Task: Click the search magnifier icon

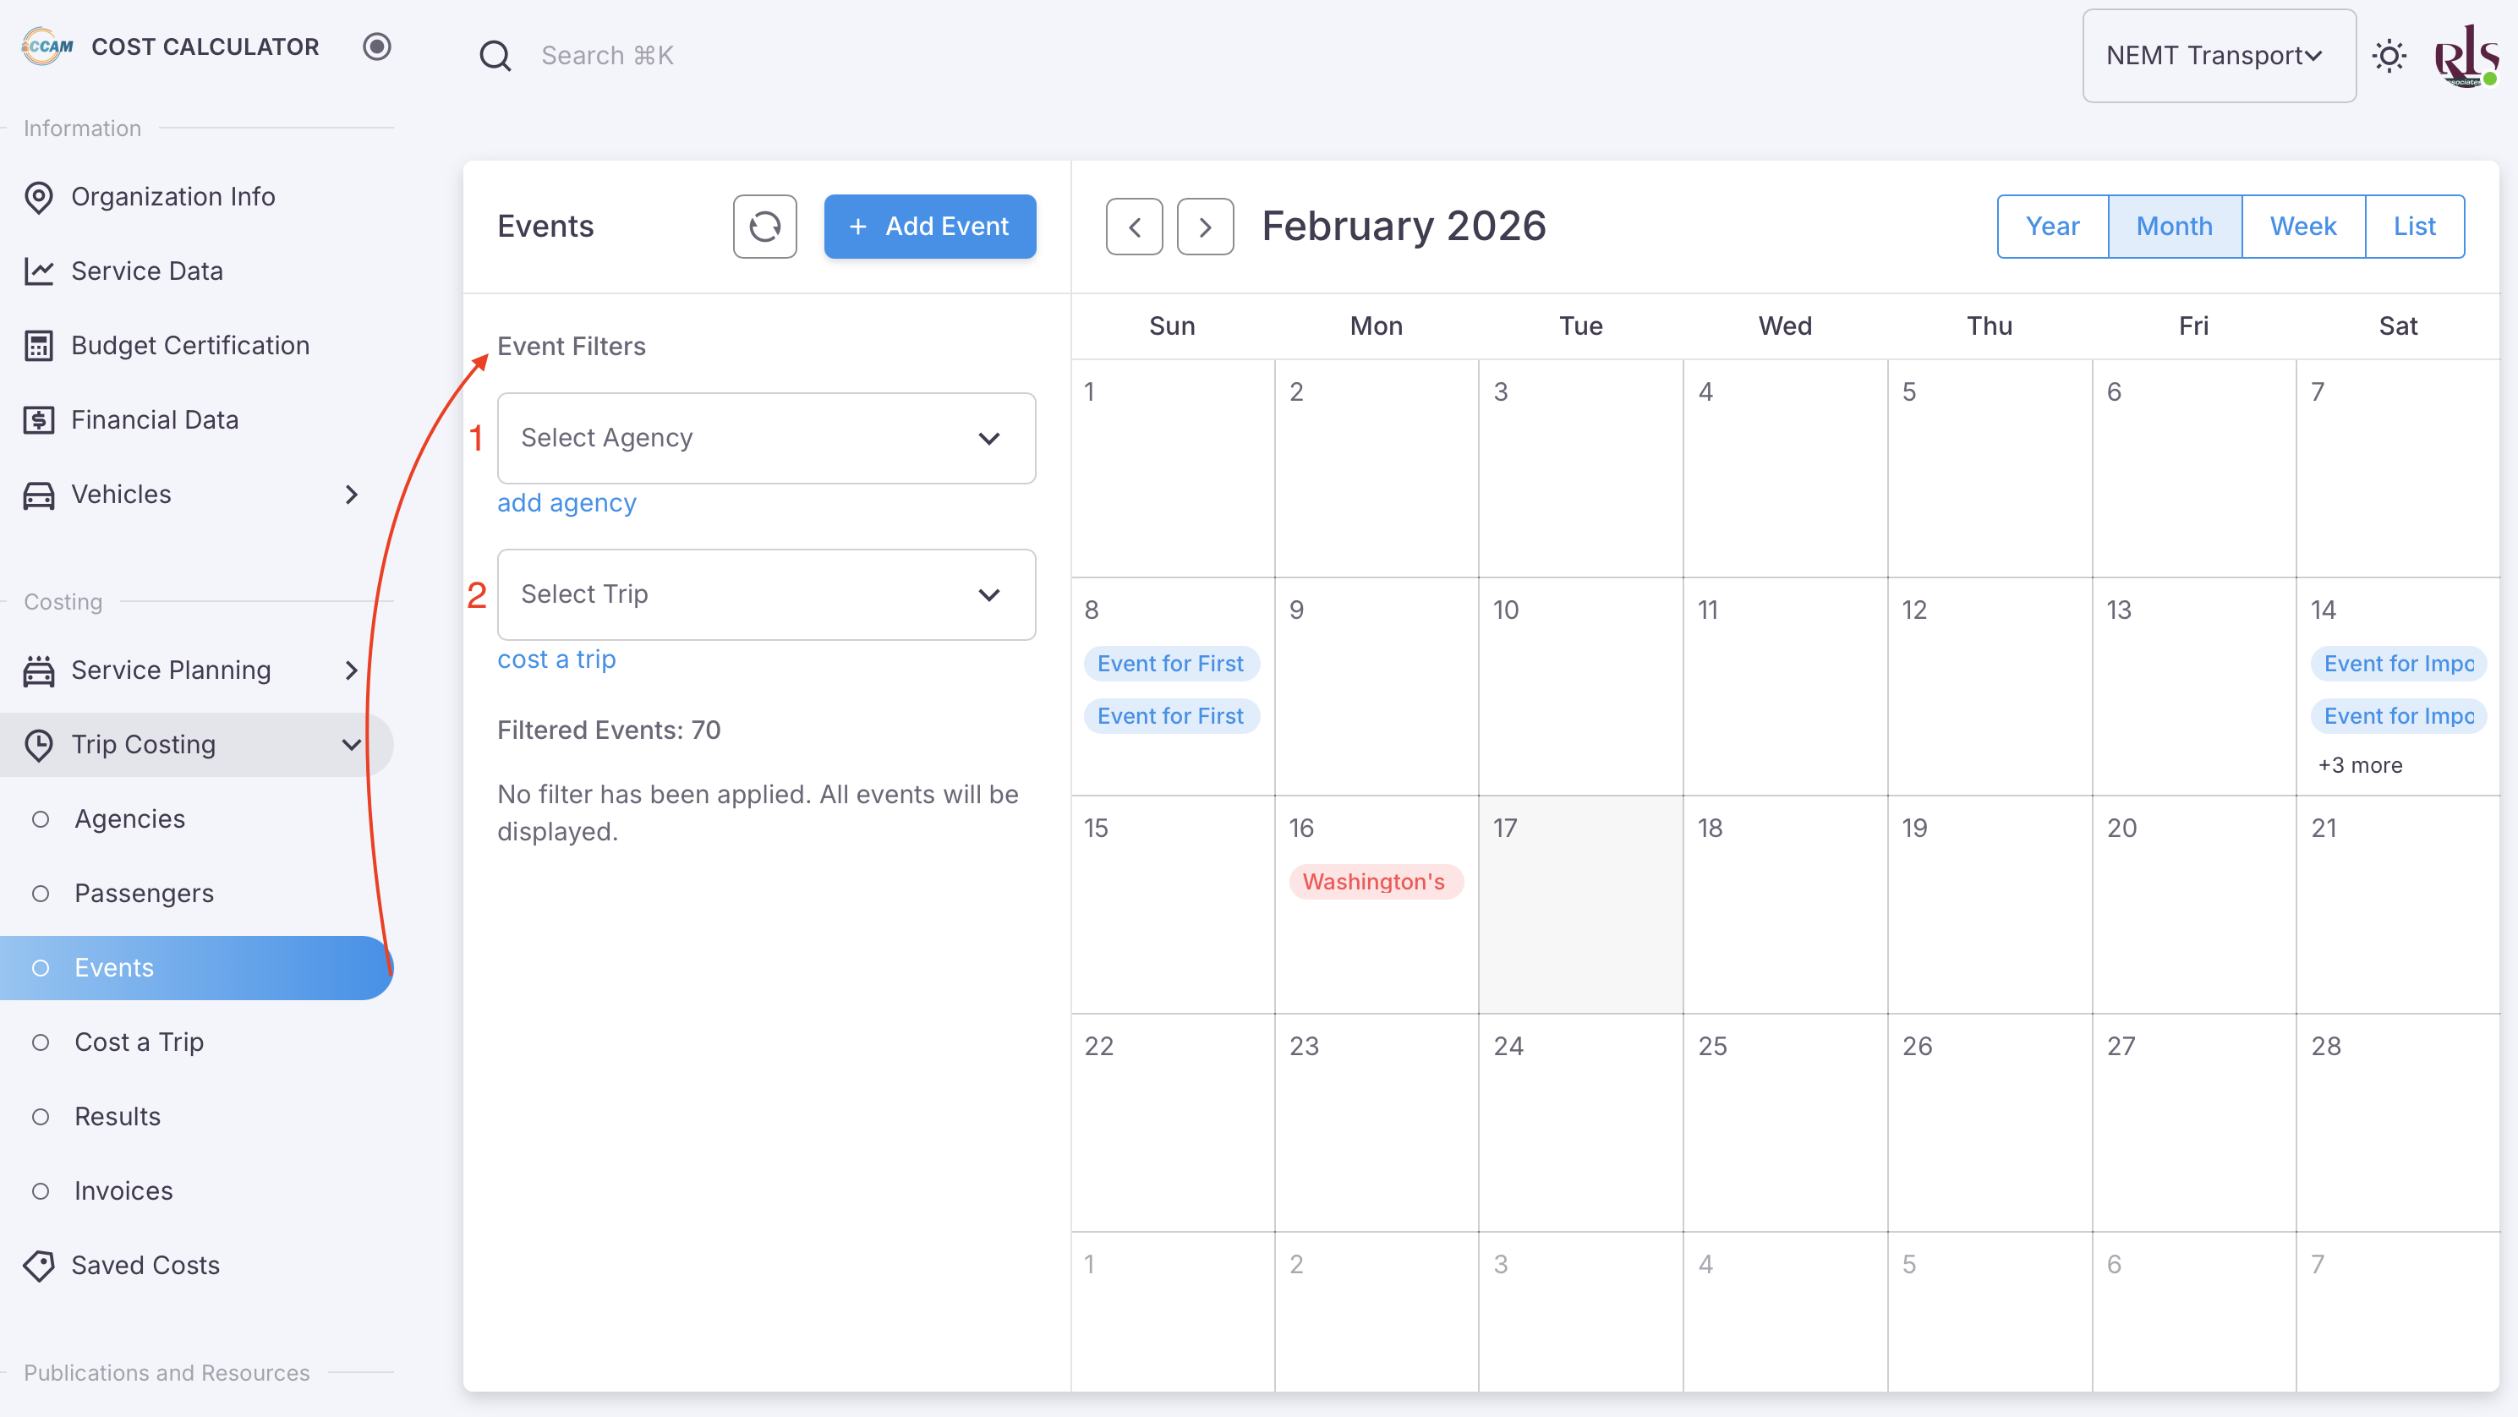Action: [x=495, y=56]
